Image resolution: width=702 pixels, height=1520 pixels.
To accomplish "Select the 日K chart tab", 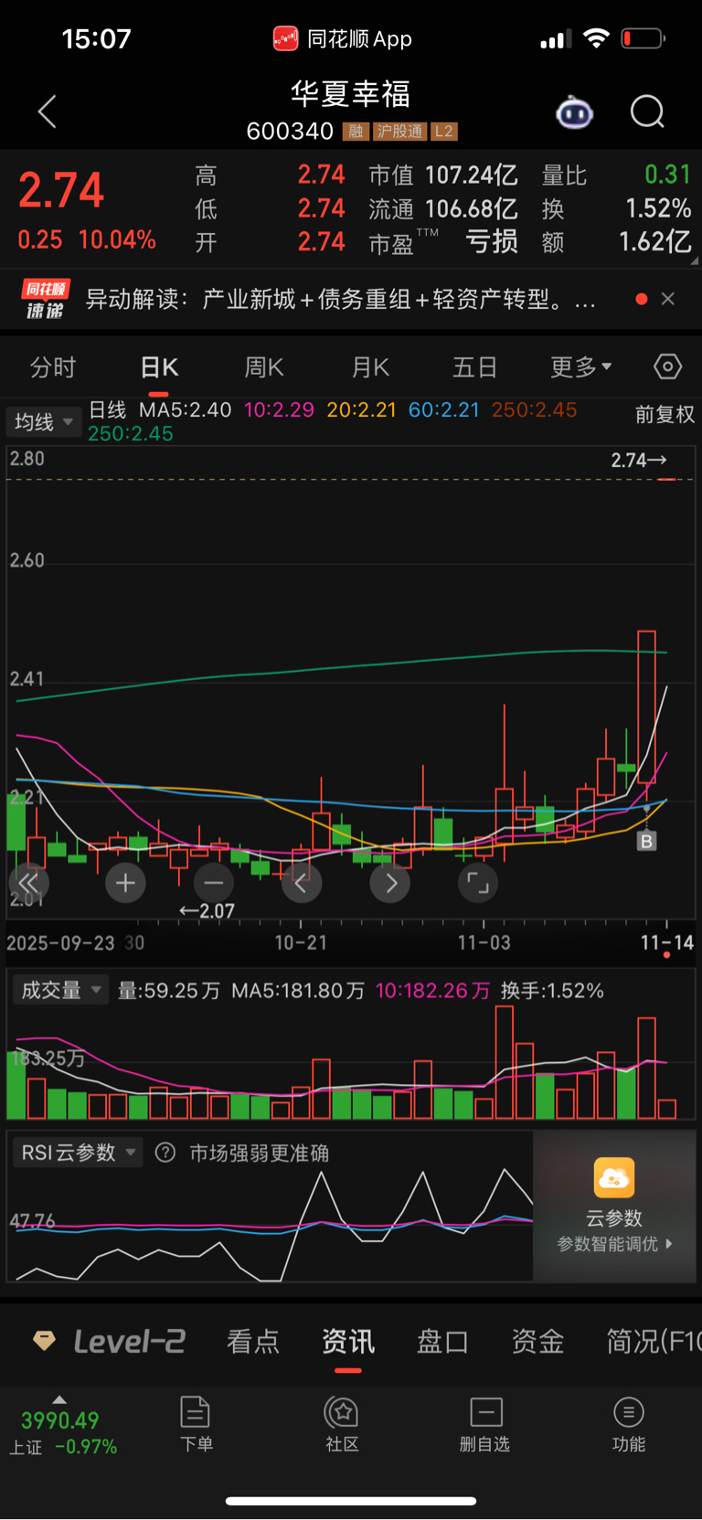I will coord(159,367).
